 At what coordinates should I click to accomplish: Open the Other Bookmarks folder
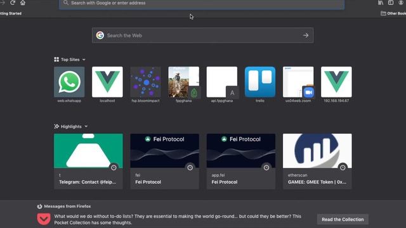(393, 13)
